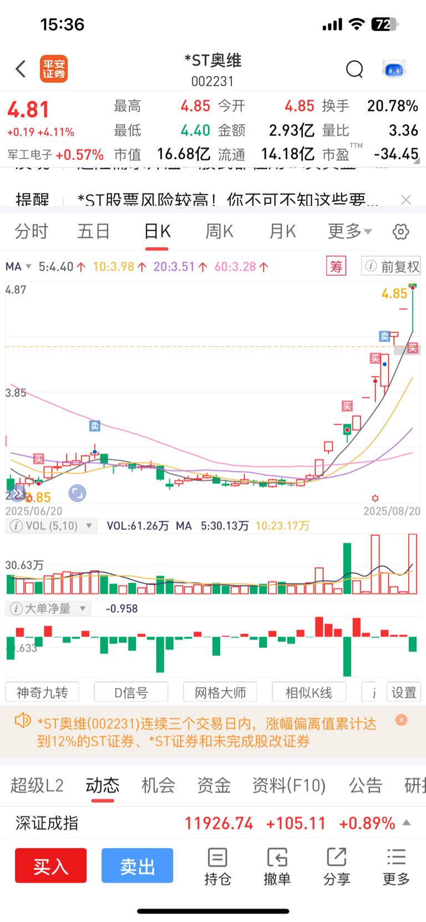Tap the 深证成指 11926.74 index value
The height and width of the screenshot is (922, 426).
point(219,823)
